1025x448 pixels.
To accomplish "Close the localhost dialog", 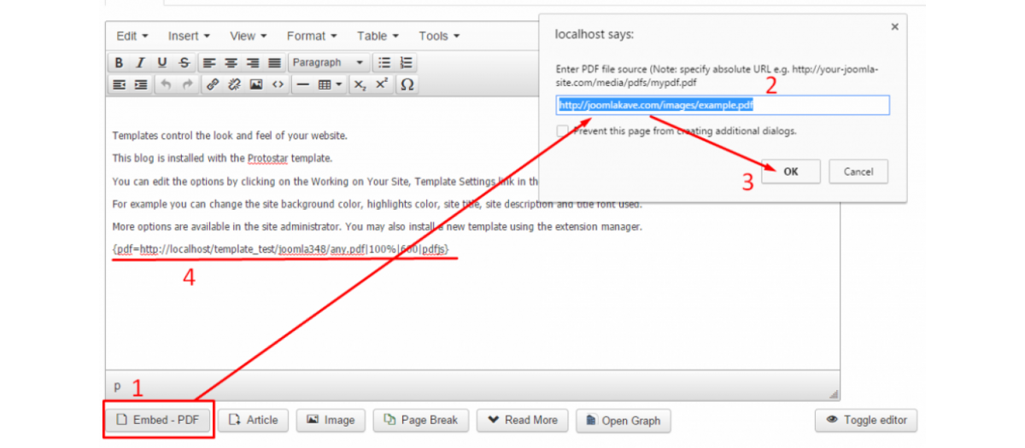I will coord(894,27).
